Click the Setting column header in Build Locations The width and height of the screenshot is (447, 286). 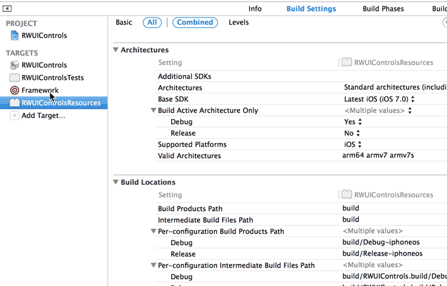pos(170,195)
